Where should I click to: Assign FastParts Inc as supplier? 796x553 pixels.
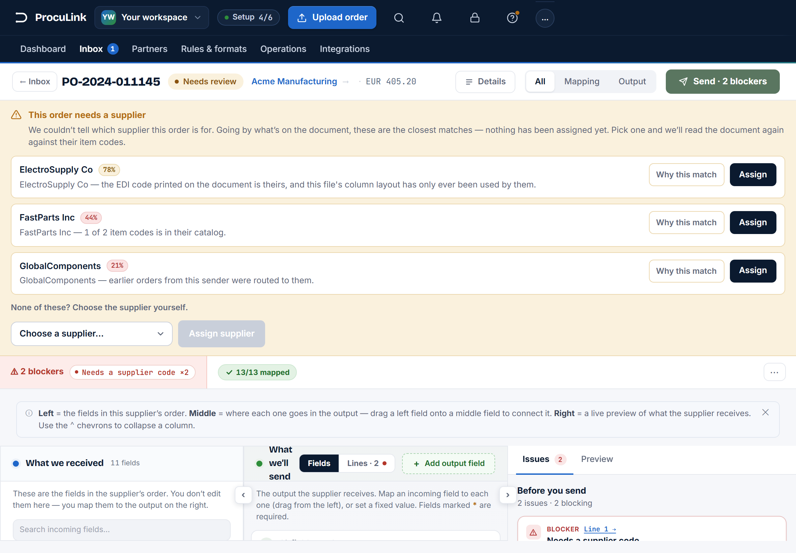coord(753,223)
